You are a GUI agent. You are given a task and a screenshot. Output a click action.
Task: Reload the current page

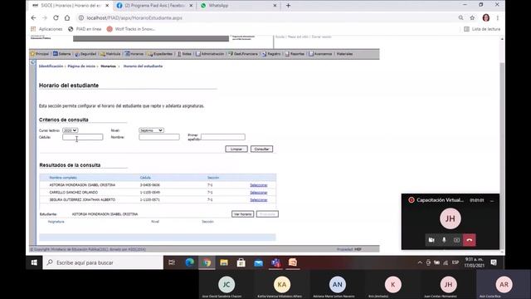[56, 18]
